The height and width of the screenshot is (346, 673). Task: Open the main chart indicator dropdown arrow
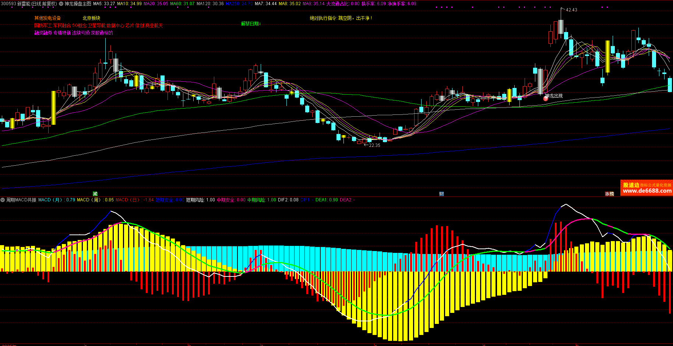61,4
